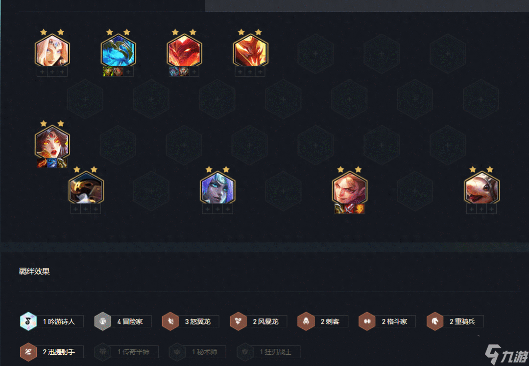Click empty hex slot right of fourth dragon
The width and height of the screenshot is (529, 366).
pos(316,54)
